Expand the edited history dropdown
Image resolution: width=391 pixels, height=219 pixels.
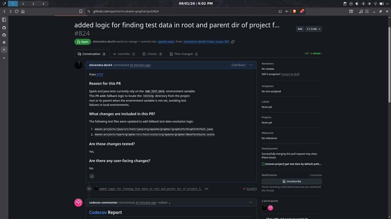point(165,203)
